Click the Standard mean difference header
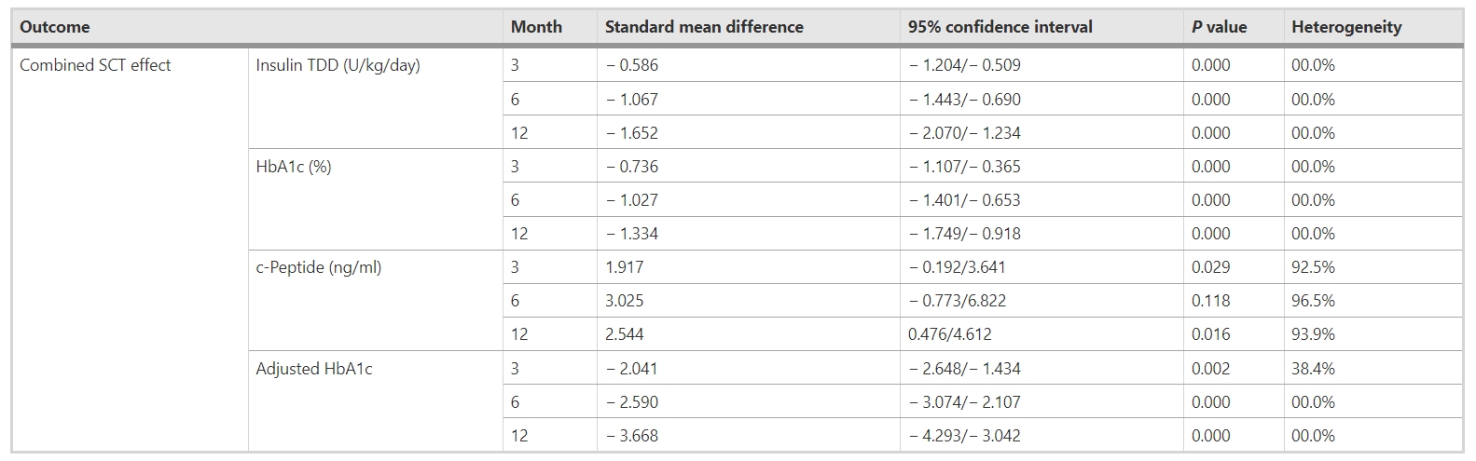Screen dimensions: 1476x461 click(704, 27)
